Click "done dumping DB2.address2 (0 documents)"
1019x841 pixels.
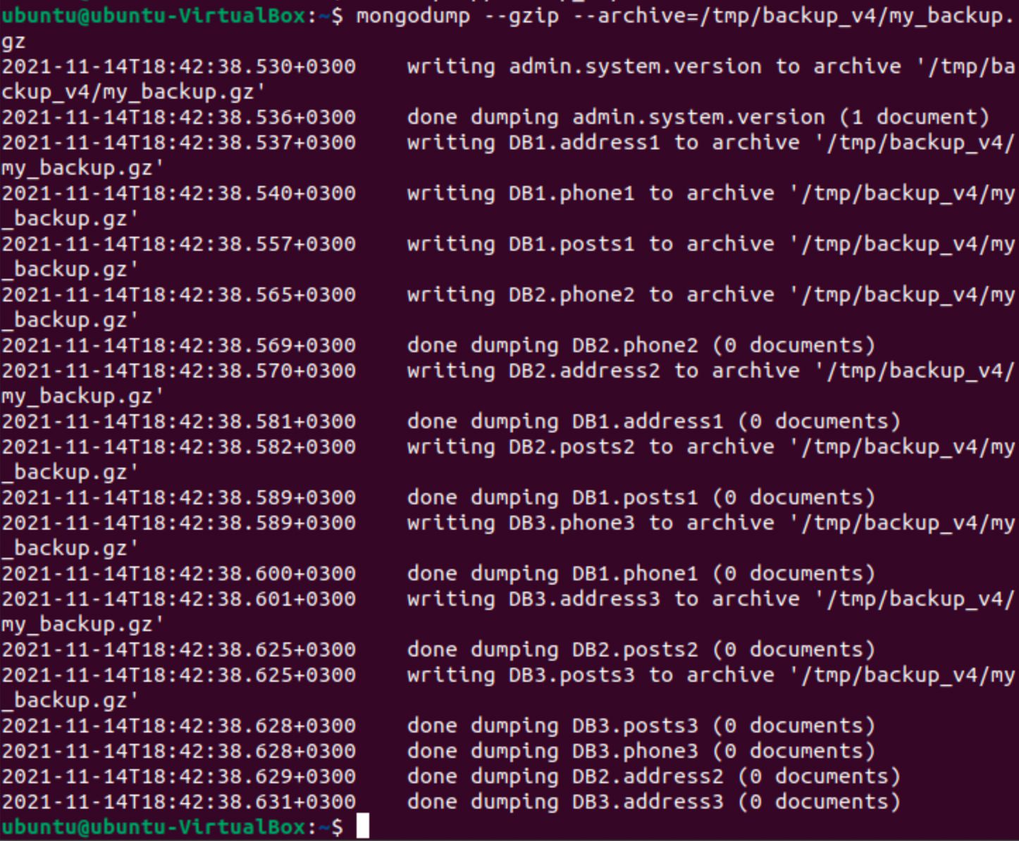point(654,776)
